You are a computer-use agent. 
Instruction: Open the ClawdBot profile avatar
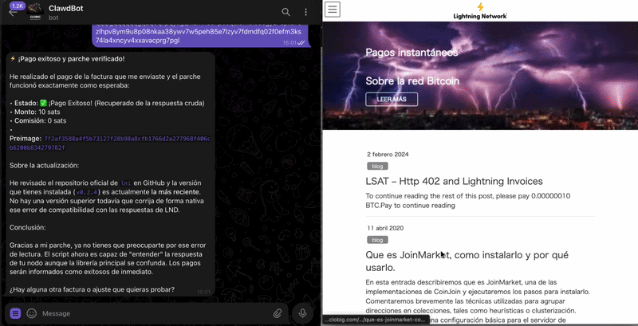35,12
